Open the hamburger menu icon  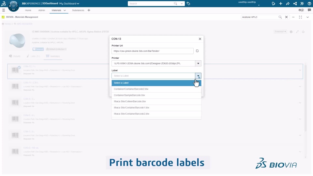tap(3, 10)
